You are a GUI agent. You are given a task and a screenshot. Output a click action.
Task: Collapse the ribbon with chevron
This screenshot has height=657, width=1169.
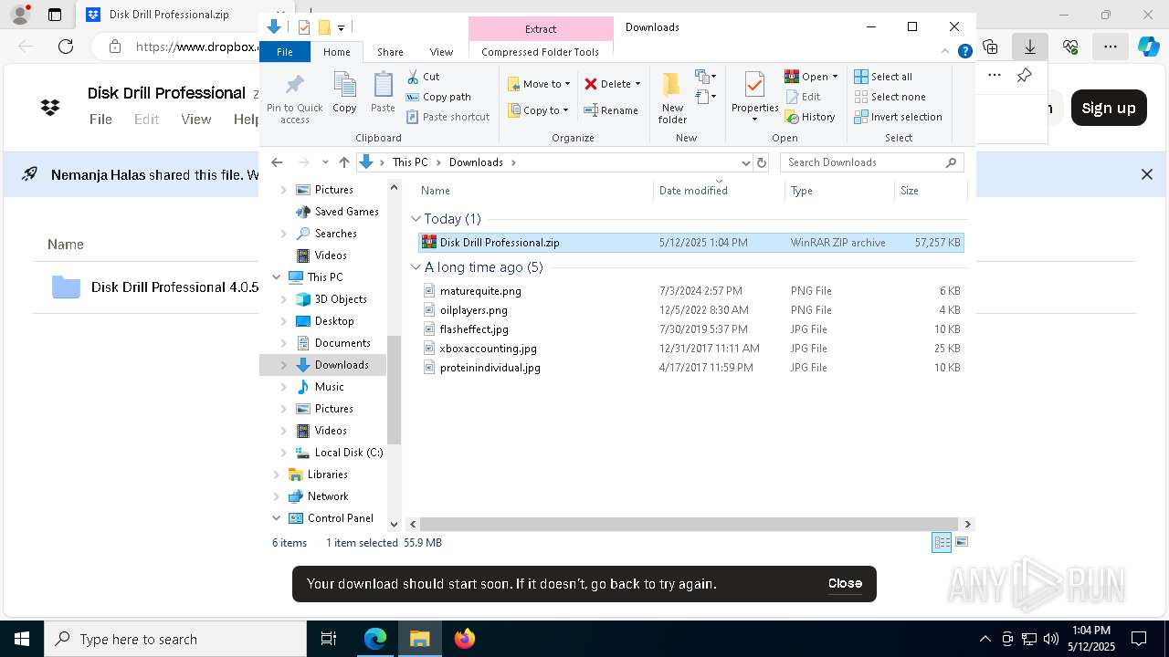coord(946,52)
